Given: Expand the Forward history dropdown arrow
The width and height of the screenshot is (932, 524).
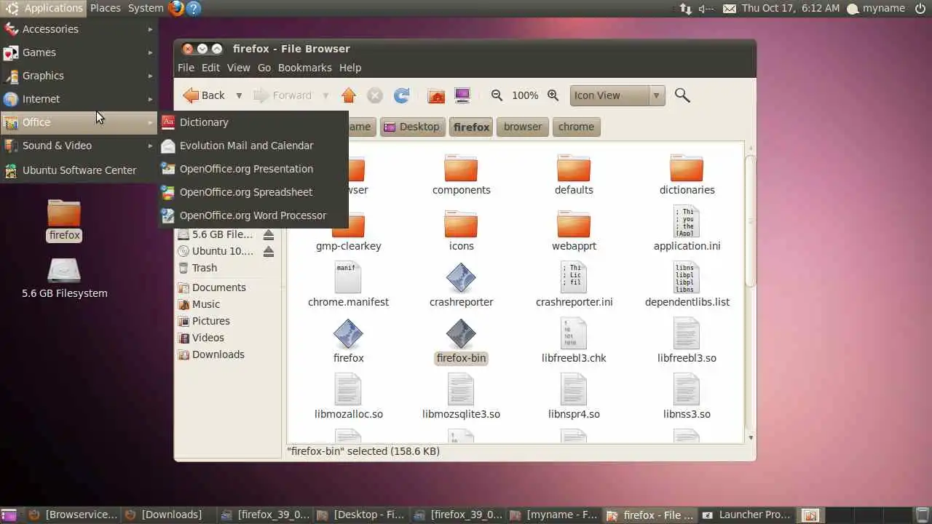Looking at the screenshot, I should (x=325, y=95).
